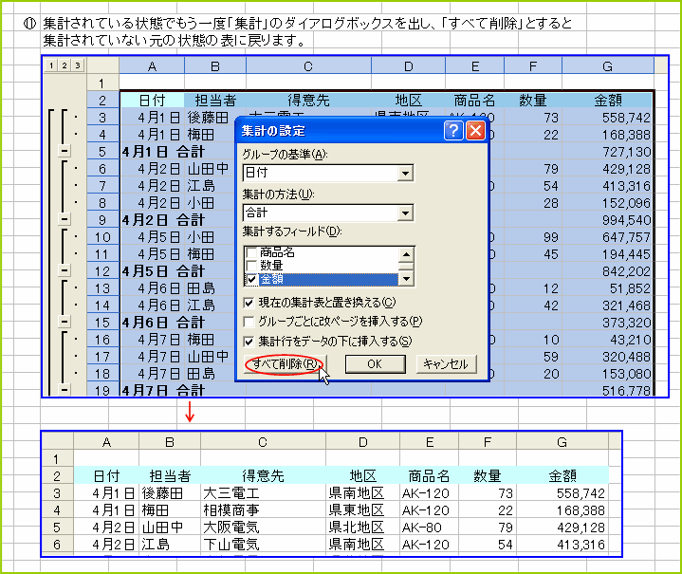The image size is (682, 574).
Task: Click 県北地区 in the lower sheet
Action: (362, 528)
